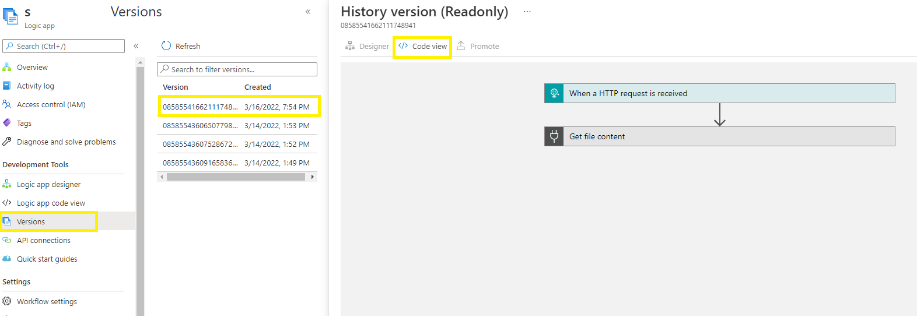Screen dimensions: 917x317
Task: Collapse the sidebar menu with the double chevron
Action: tap(136, 46)
